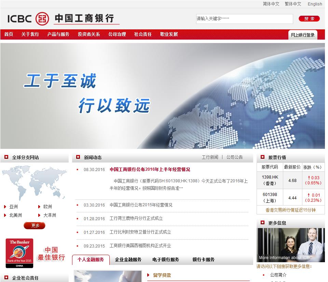The image size is (328, 282).
Task: Click the red square icon beside 新闻动态
Action: (78, 157)
